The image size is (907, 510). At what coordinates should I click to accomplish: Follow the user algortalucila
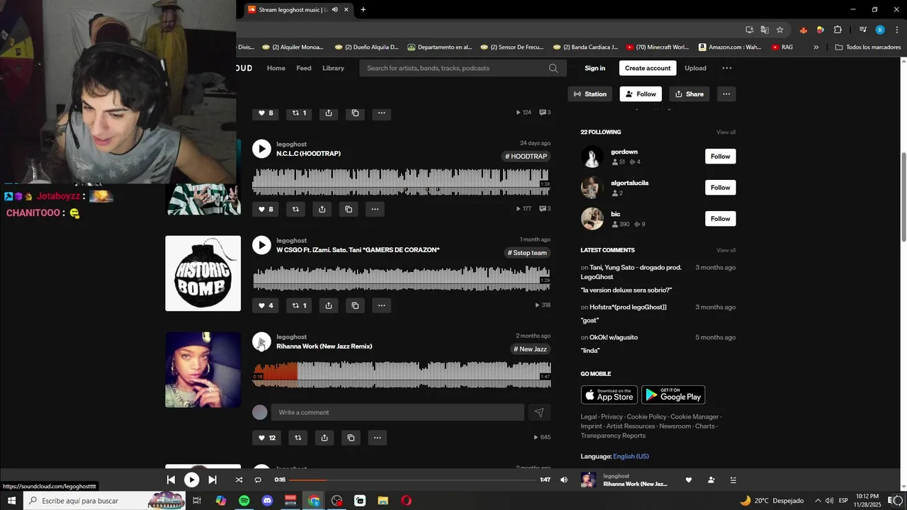tap(721, 188)
